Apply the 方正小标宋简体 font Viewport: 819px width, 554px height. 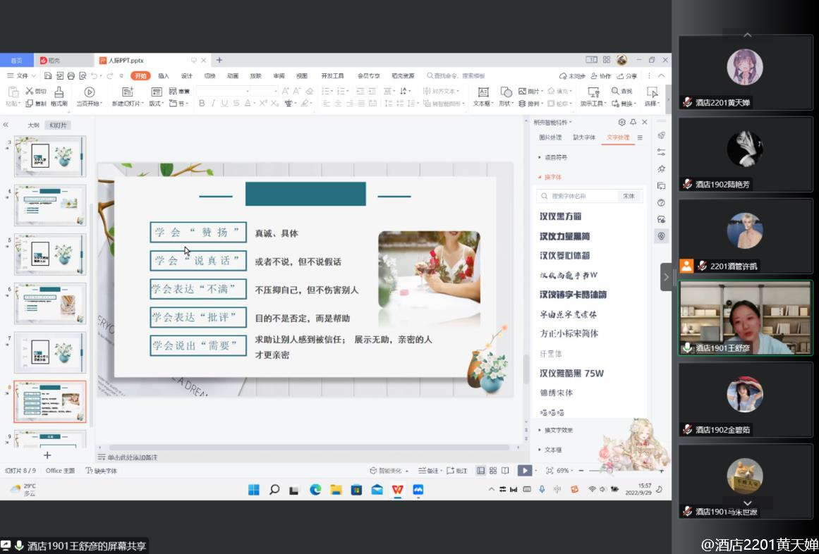pos(569,333)
